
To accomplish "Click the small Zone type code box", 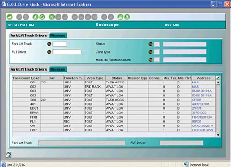I will (157, 52).
